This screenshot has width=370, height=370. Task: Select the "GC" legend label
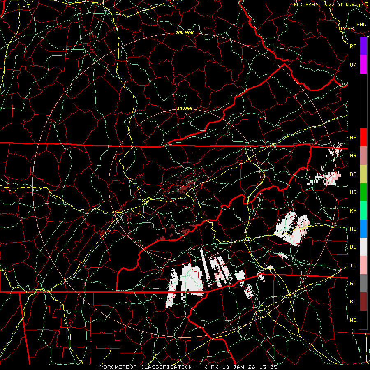(353, 284)
